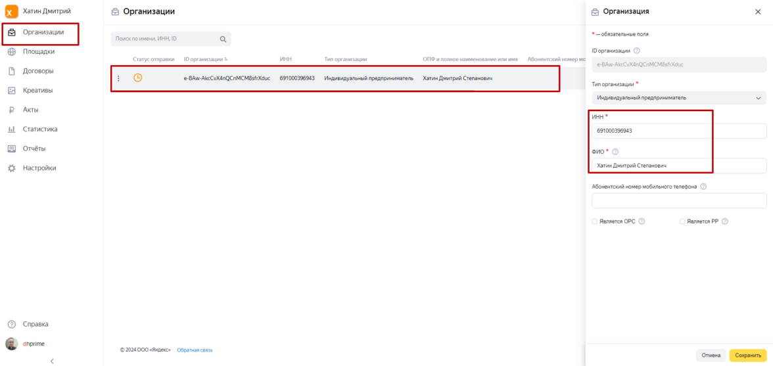
Task: Go to Статистика section
Action: click(x=40, y=129)
